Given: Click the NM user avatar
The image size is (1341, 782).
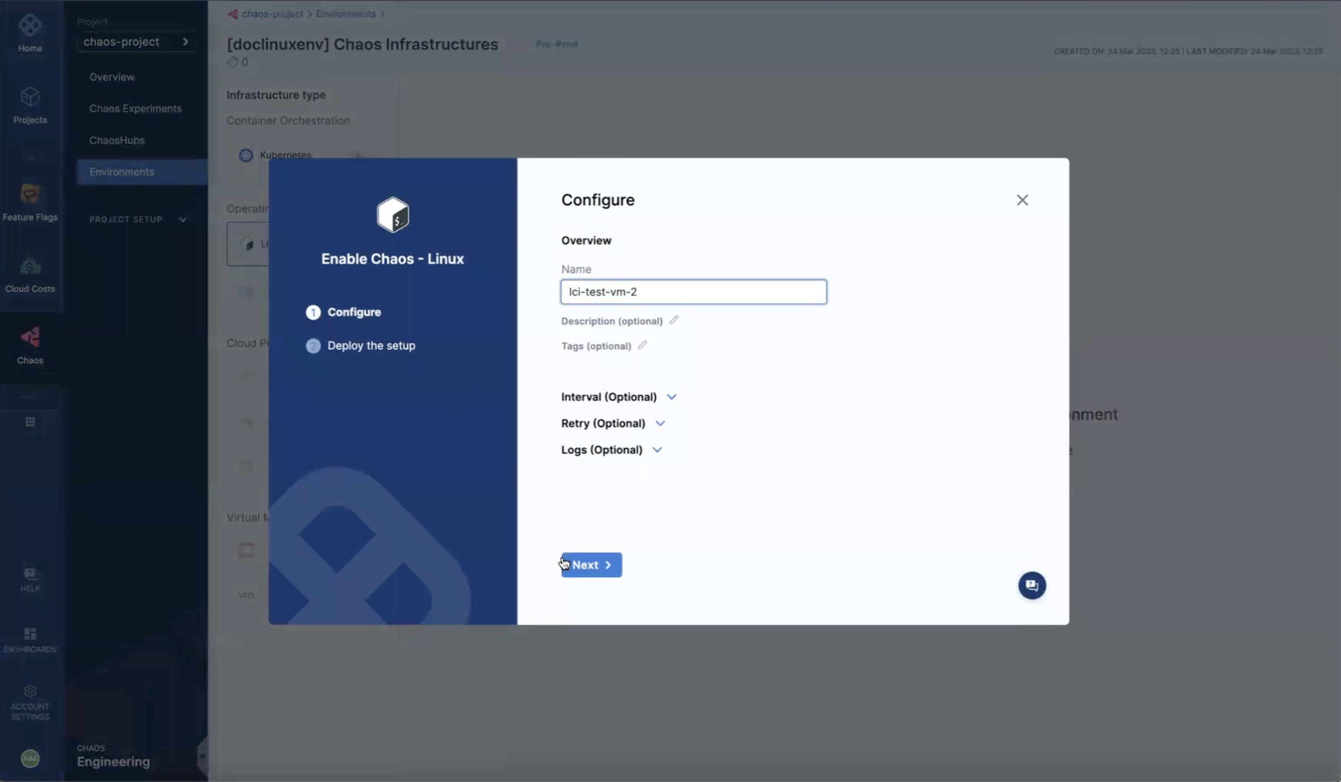Looking at the screenshot, I should 30,758.
